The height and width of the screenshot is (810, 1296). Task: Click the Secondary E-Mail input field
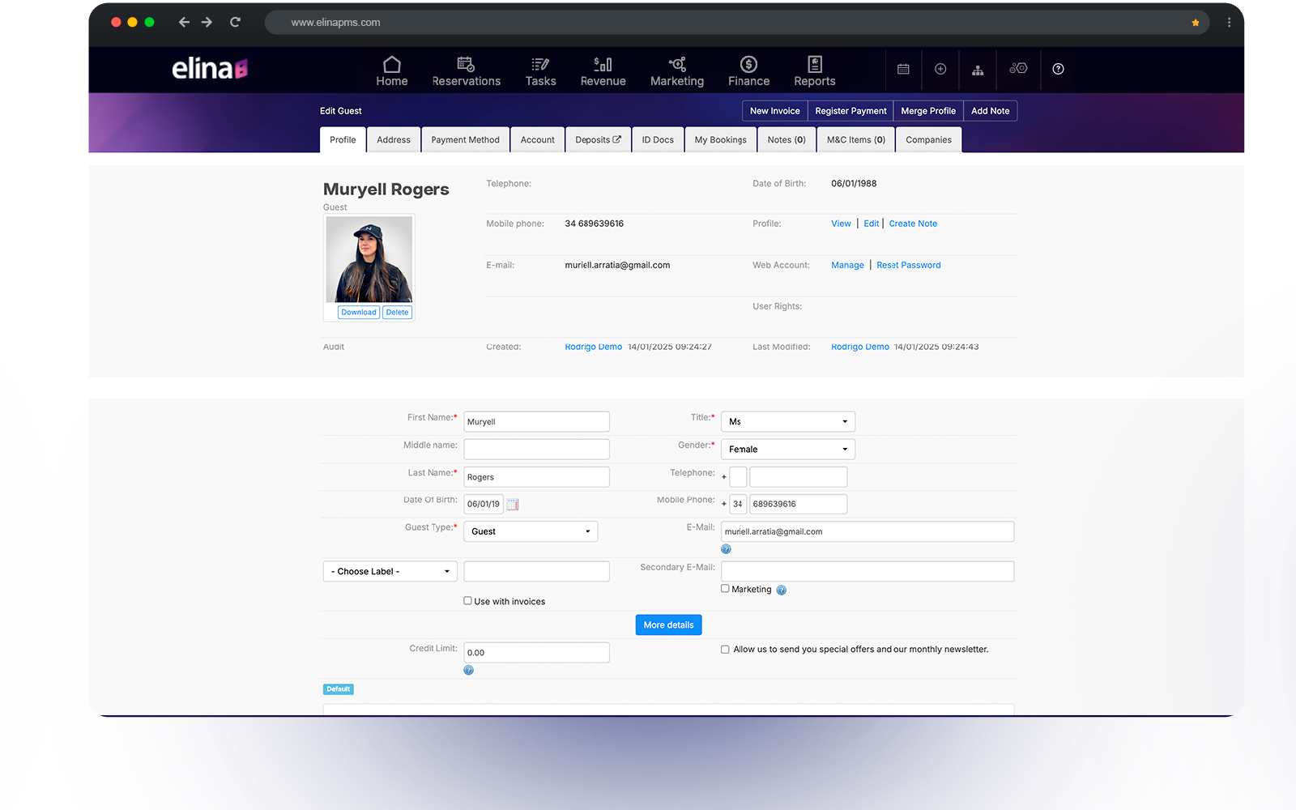coord(868,571)
